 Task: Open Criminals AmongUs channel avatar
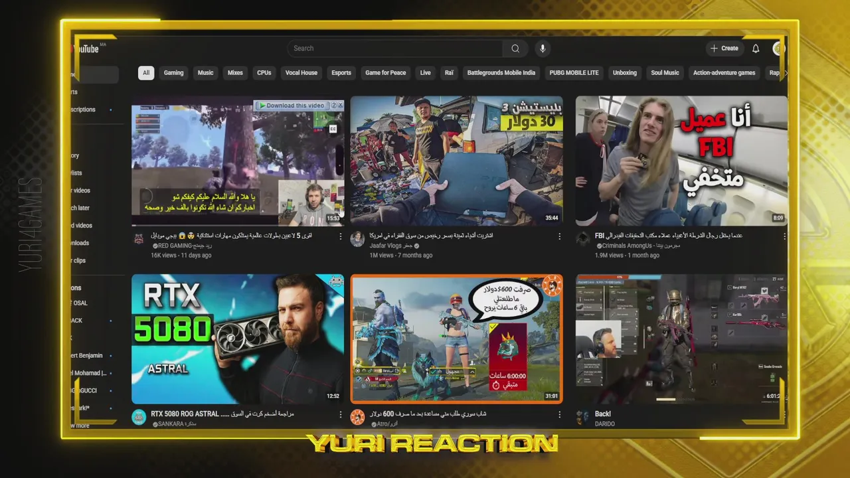coord(582,239)
